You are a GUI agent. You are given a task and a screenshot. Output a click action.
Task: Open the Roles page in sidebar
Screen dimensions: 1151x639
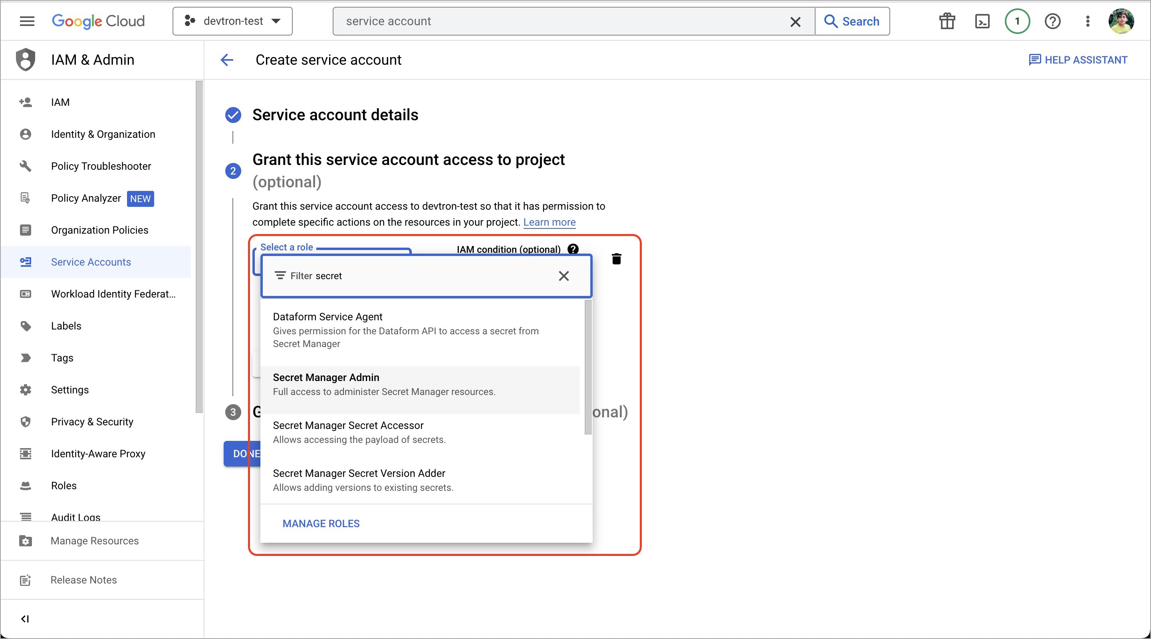tap(64, 486)
